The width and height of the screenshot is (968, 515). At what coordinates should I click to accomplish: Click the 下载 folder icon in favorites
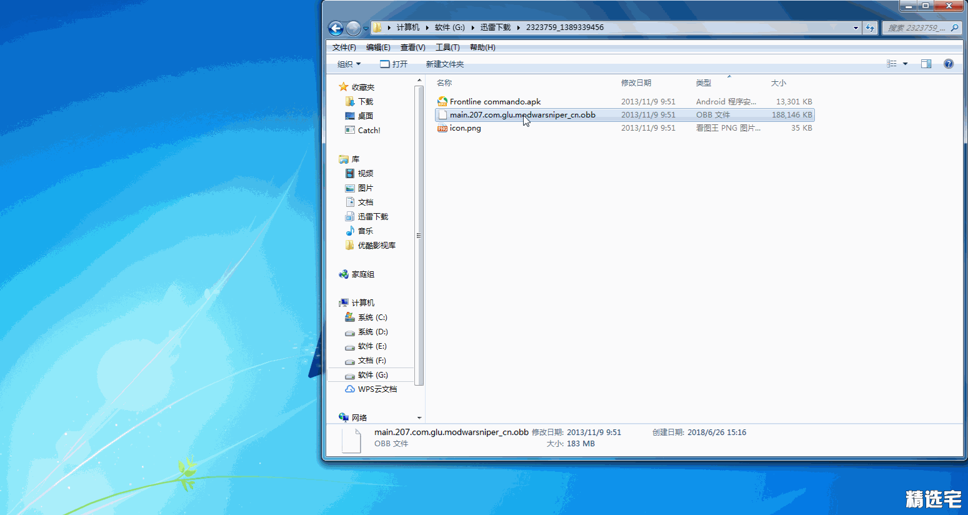point(350,101)
